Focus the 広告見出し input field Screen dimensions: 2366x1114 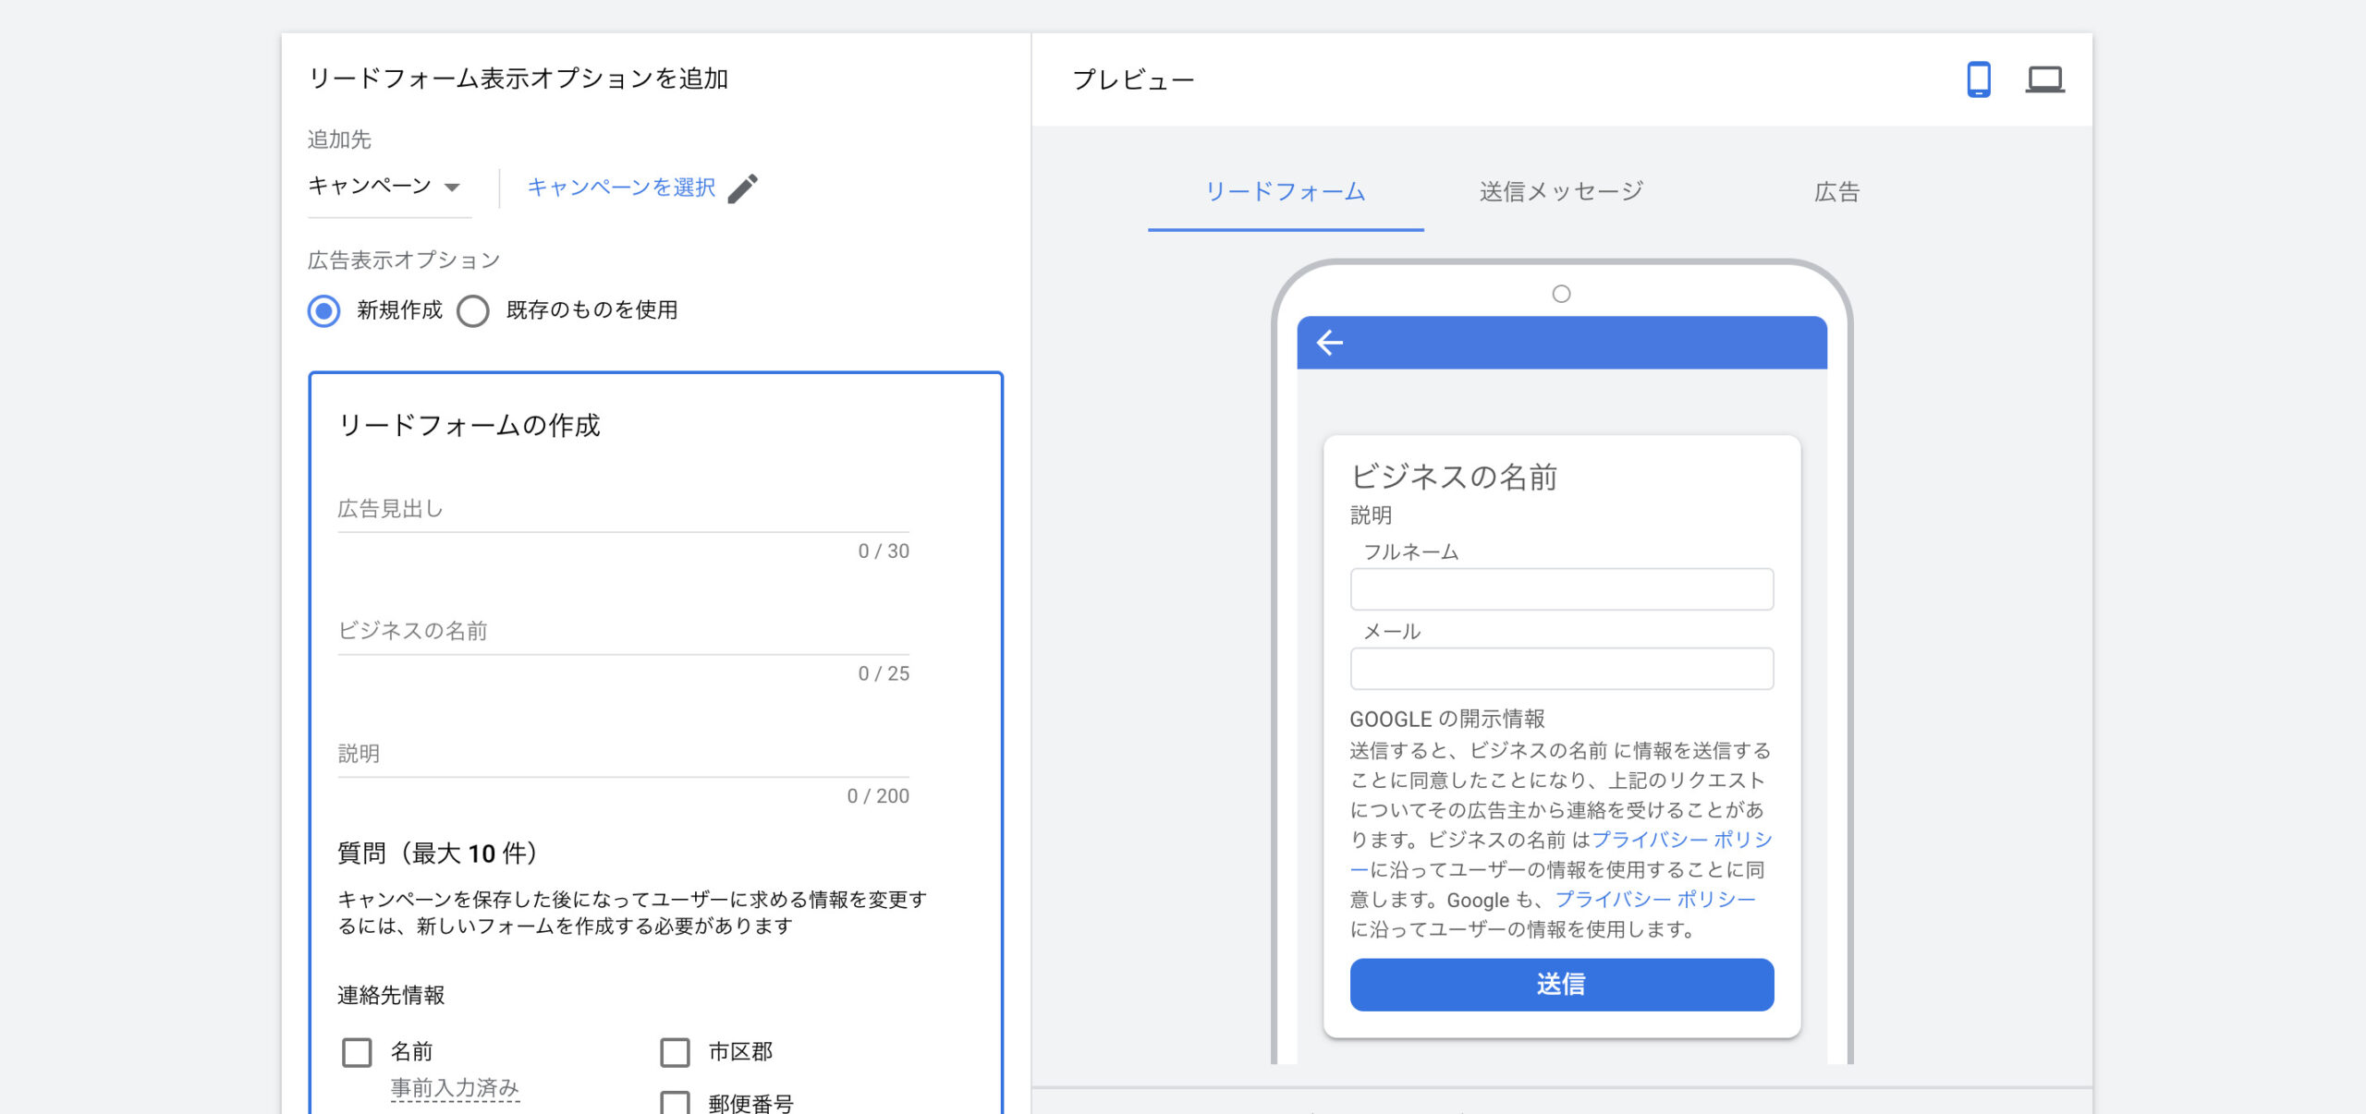point(623,509)
